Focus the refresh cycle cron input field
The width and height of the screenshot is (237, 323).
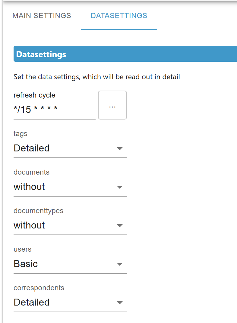click(x=55, y=109)
